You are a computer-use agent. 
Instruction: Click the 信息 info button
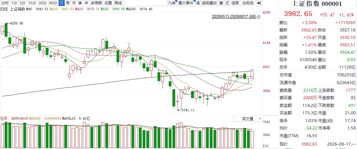[235, 3]
